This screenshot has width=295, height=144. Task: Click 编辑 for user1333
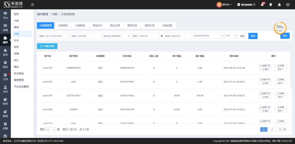281,79
